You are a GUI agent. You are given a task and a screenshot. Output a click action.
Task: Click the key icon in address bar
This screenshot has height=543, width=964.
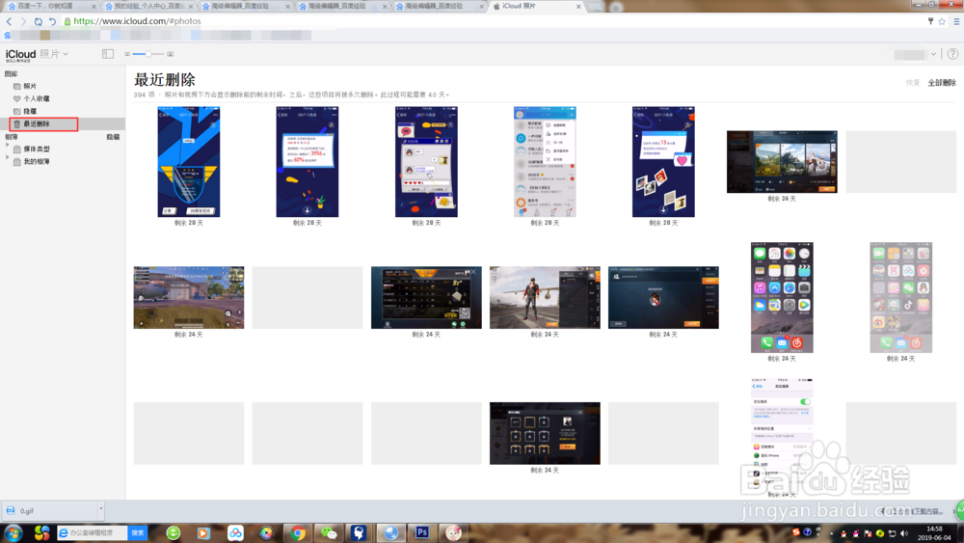tap(930, 21)
